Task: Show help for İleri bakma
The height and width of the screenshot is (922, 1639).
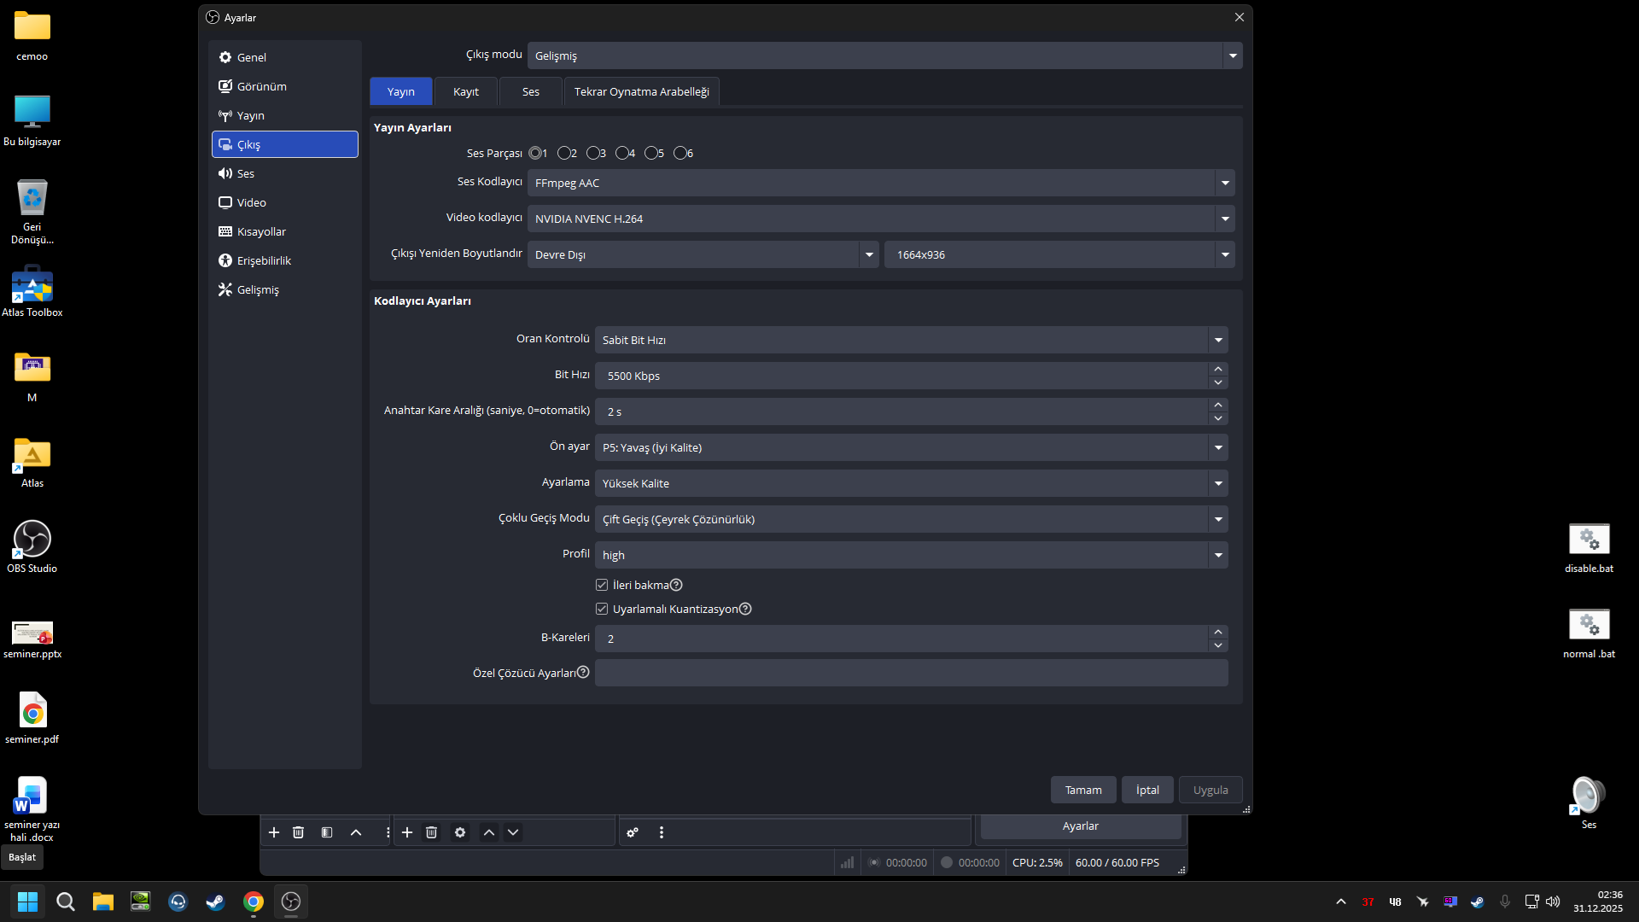Action: (676, 585)
